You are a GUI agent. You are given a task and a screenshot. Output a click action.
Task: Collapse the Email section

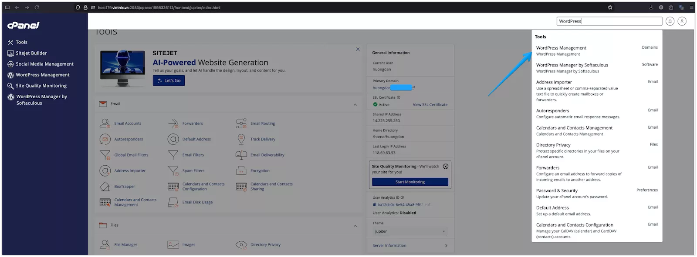355,104
